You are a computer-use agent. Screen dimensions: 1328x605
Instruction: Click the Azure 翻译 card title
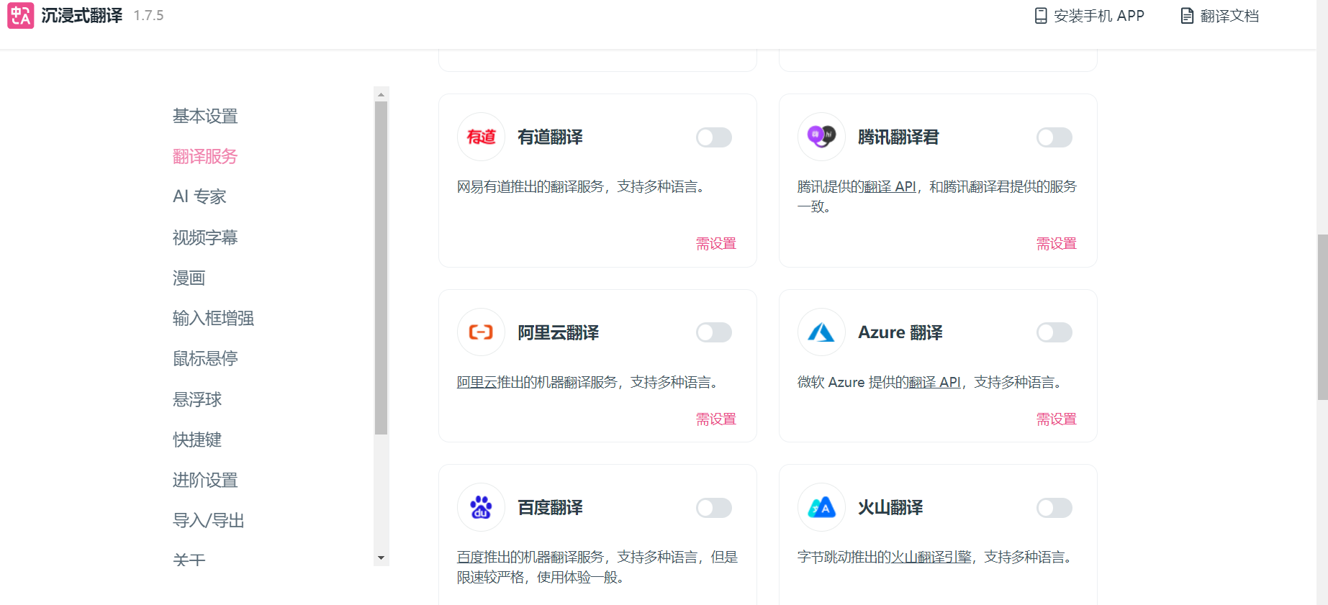tap(900, 333)
